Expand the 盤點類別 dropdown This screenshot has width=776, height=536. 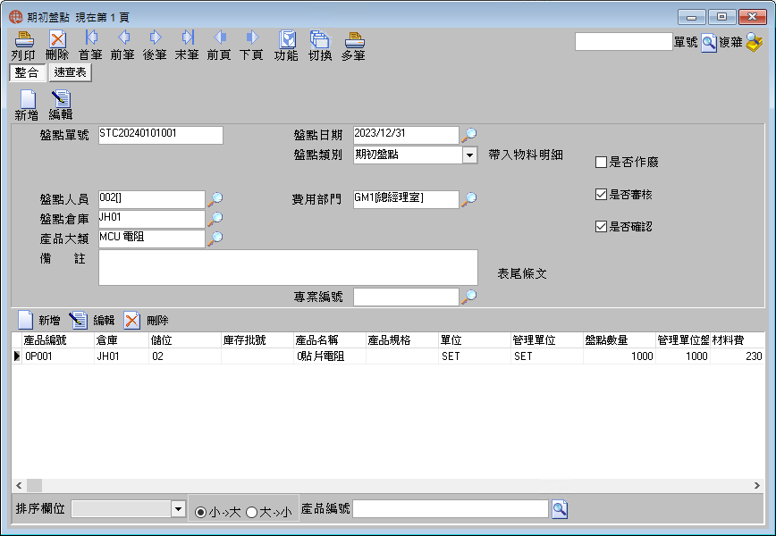pos(469,155)
